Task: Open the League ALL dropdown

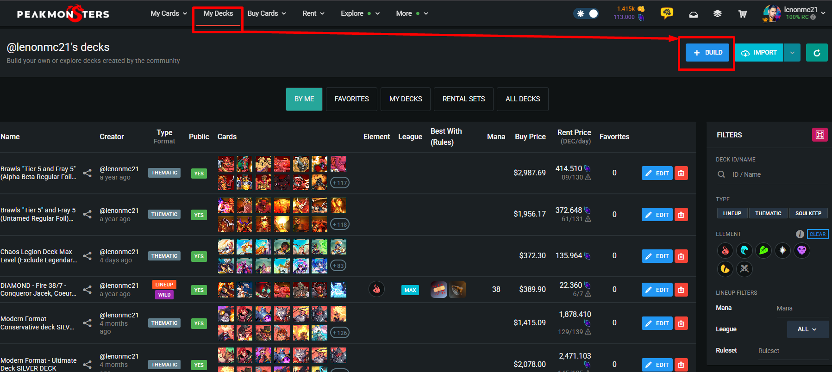Action: 807,329
